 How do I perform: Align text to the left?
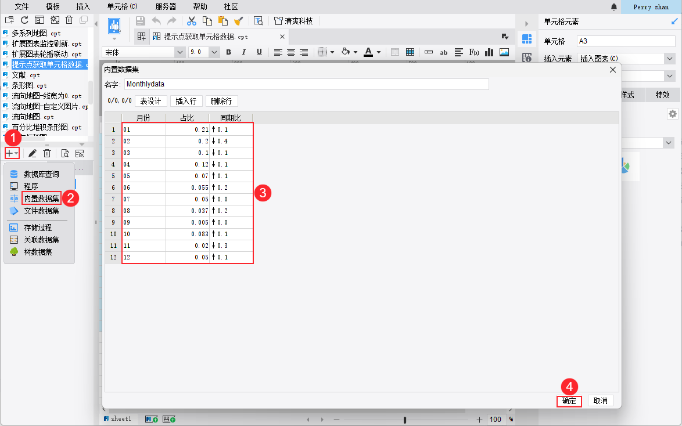click(278, 52)
